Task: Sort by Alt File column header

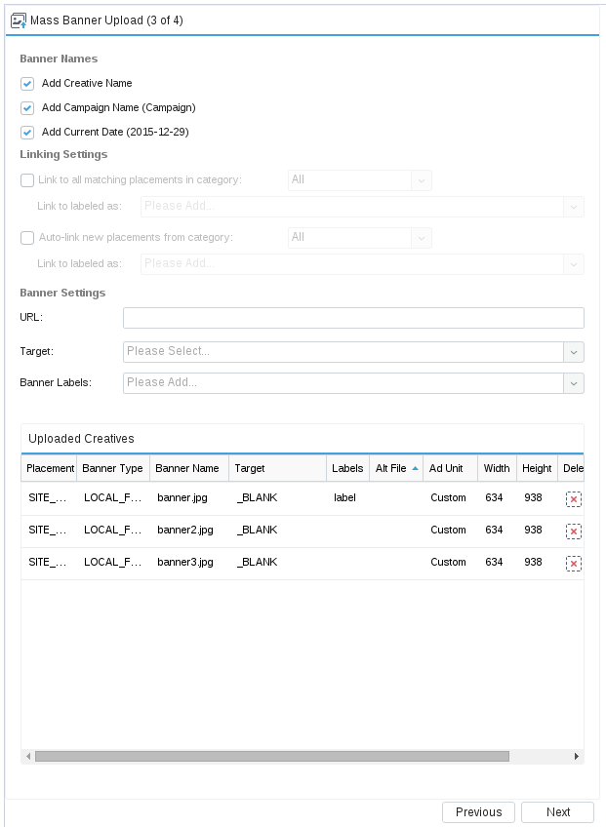Action: coord(396,468)
